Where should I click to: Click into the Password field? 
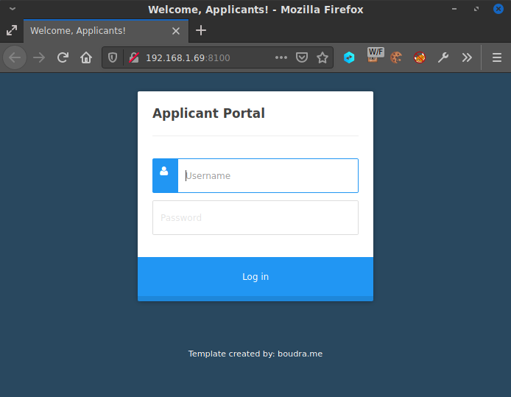[255, 218]
